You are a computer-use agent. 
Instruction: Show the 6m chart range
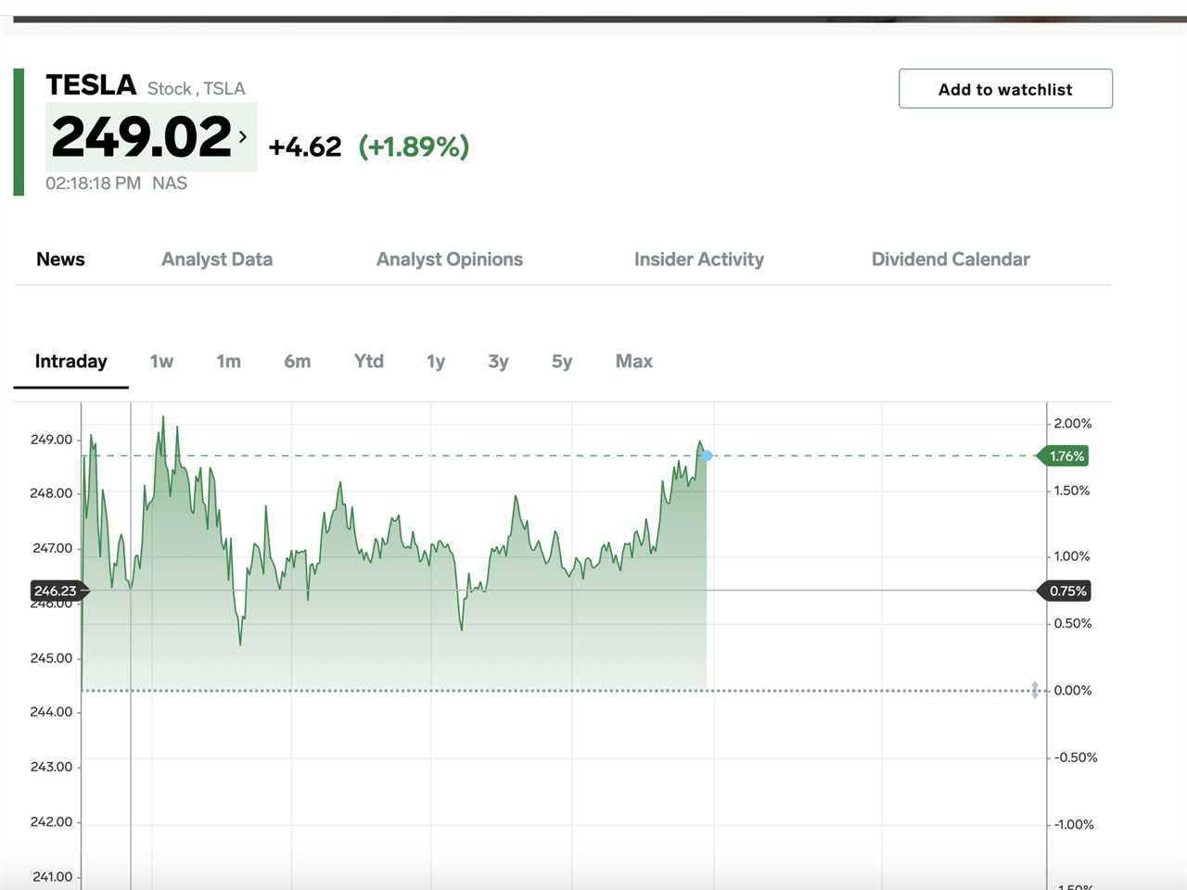click(298, 362)
